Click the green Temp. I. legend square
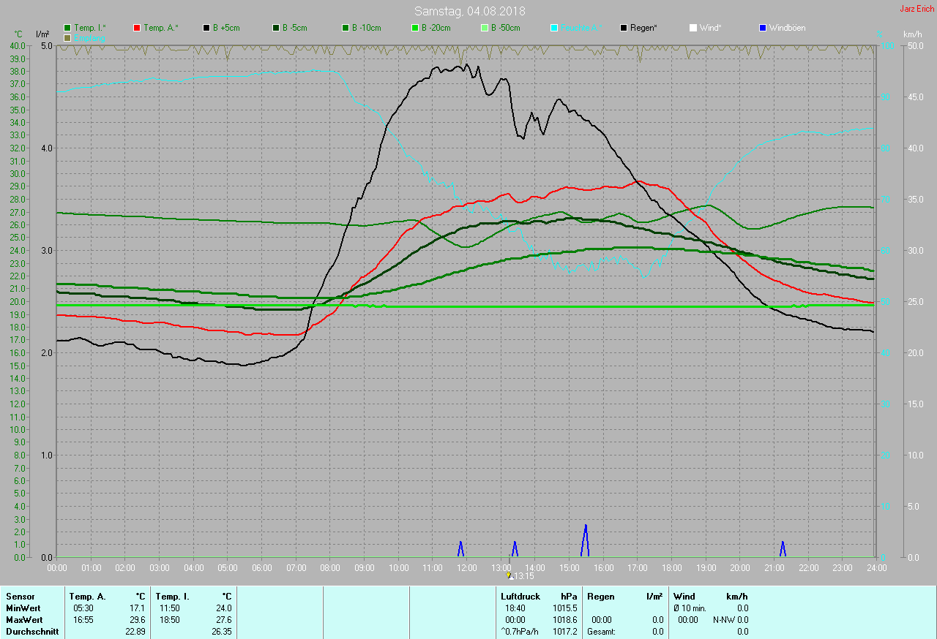937x639 pixels. point(67,28)
